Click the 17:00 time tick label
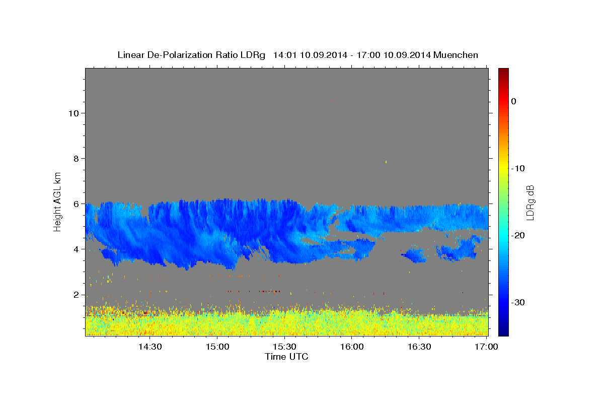 tap(486, 347)
